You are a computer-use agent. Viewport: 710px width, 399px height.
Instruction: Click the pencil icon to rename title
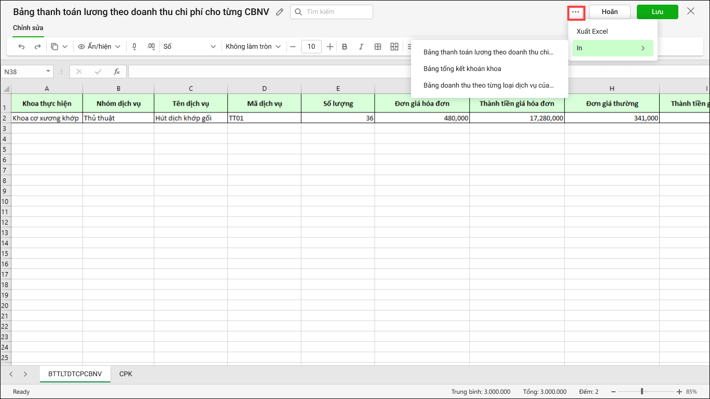pyautogui.click(x=280, y=12)
